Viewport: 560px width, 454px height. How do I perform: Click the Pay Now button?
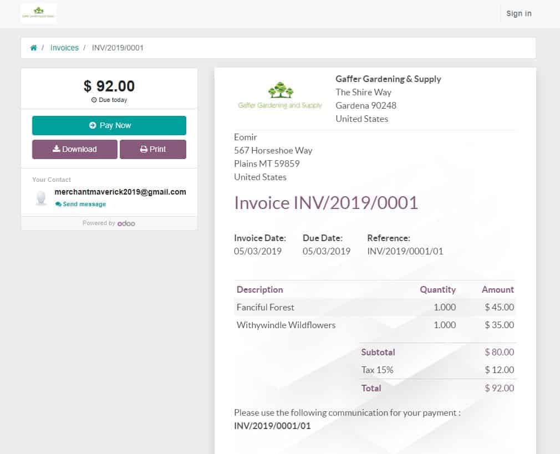coord(109,125)
